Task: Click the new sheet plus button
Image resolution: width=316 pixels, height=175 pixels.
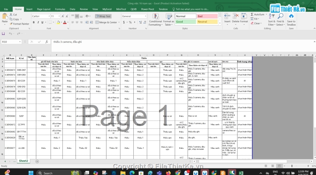Action: [37, 161]
